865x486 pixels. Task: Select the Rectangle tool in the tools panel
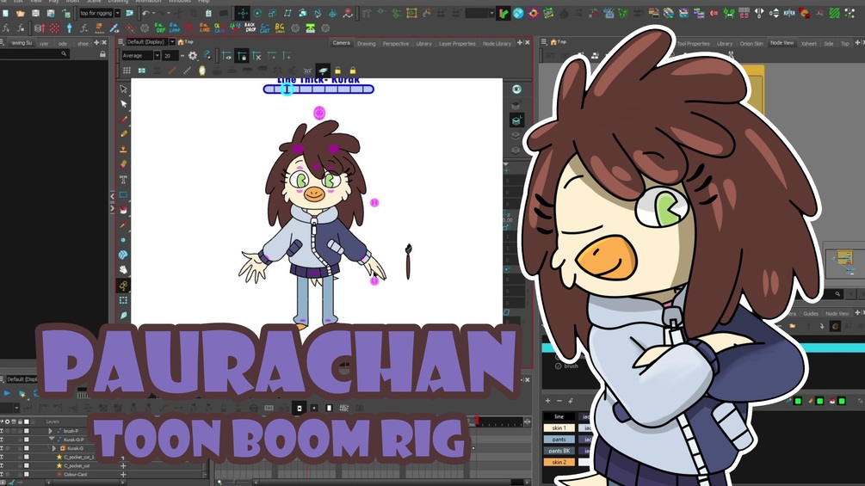(124, 194)
